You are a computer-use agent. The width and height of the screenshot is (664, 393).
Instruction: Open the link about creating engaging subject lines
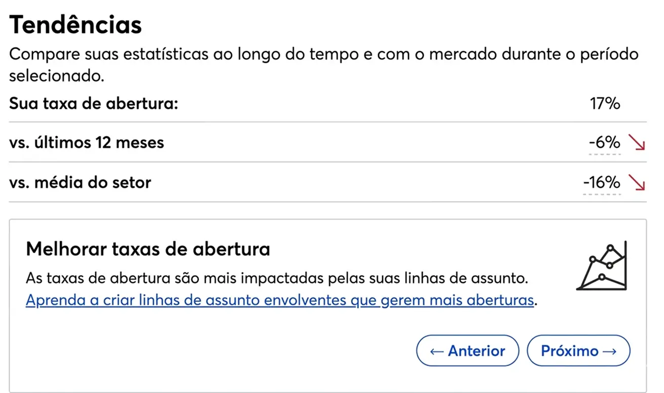coord(279,300)
